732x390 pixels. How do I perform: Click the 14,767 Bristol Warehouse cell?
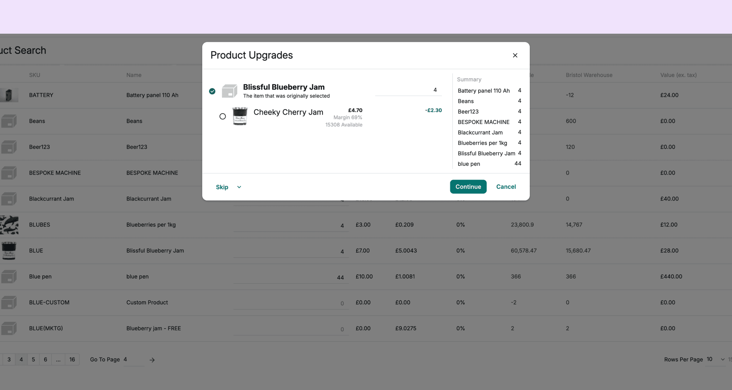(x=574, y=225)
